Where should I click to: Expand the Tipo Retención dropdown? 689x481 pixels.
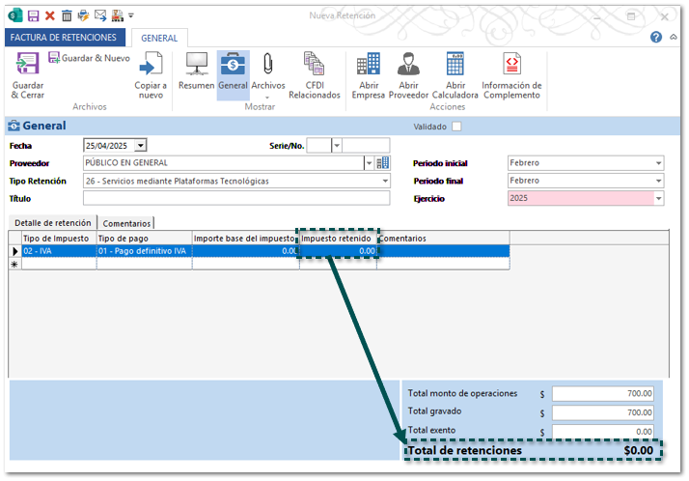(385, 181)
